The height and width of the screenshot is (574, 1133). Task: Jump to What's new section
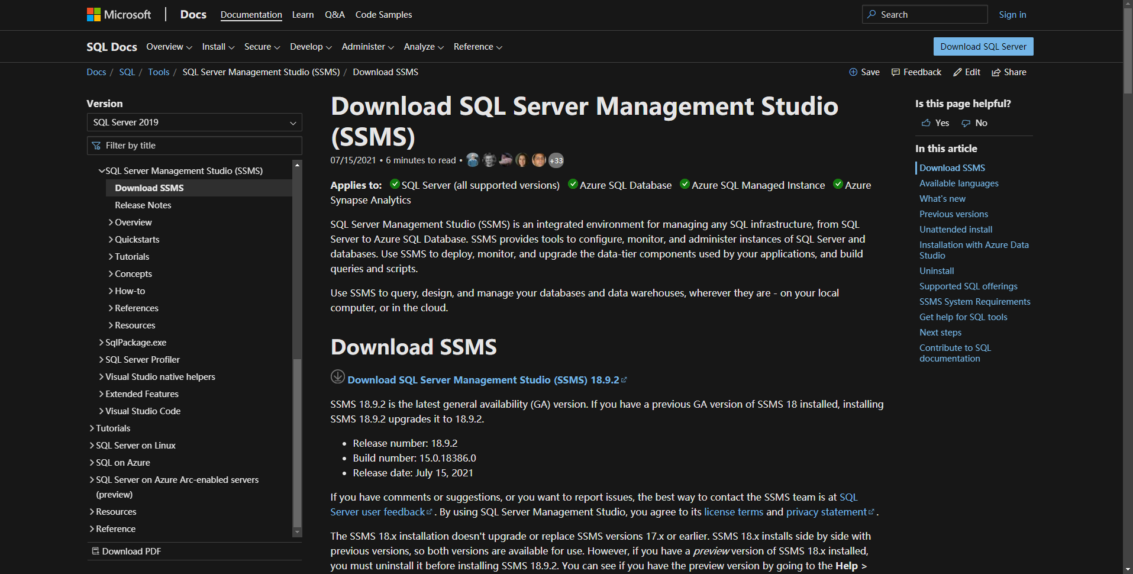point(942,199)
